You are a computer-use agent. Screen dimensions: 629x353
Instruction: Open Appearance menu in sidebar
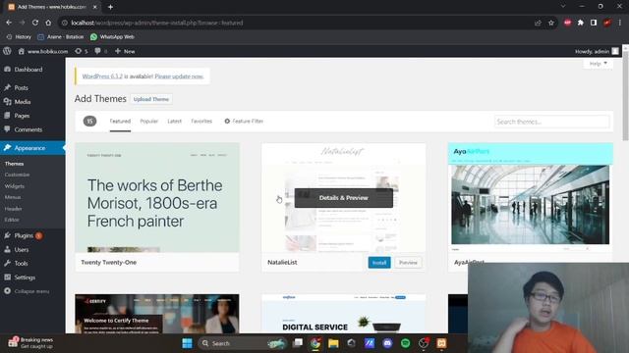tap(29, 148)
